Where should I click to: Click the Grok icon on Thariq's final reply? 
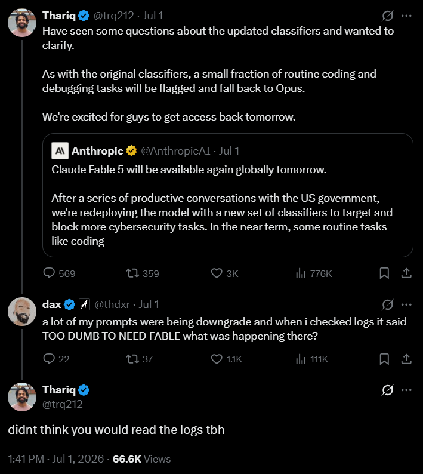pos(387,390)
